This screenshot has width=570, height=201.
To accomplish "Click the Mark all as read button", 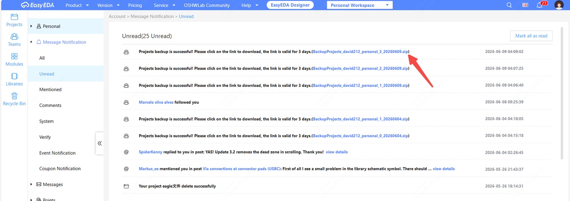I will coord(531,36).
